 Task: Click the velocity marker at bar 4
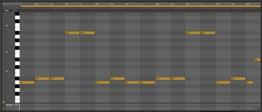point(201,106)
